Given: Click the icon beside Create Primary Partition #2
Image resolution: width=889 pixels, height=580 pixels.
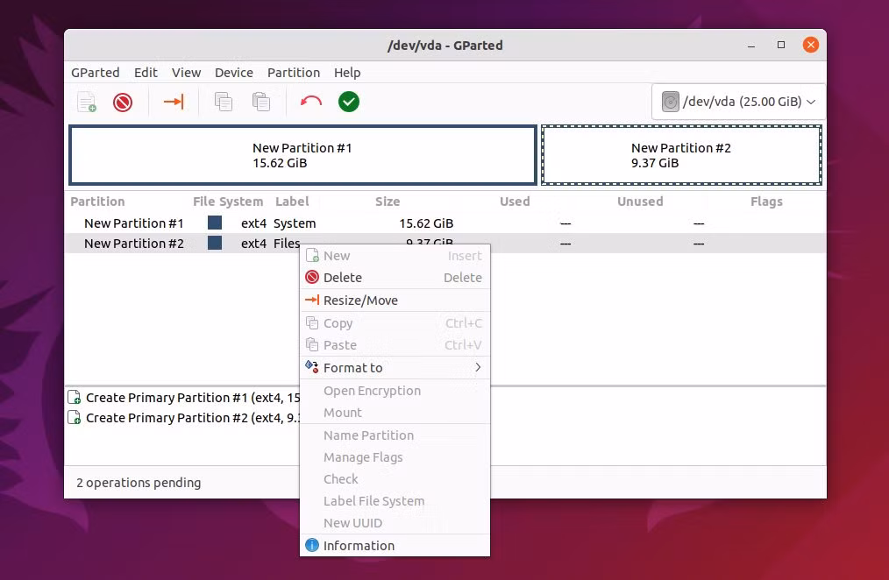Looking at the screenshot, I should tap(75, 417).
